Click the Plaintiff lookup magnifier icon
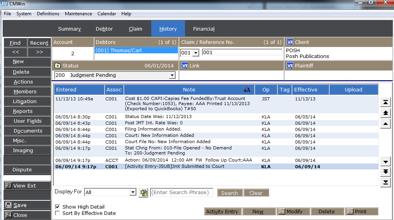The width and height of the screenshot is (394, 220). pos(290,66)
